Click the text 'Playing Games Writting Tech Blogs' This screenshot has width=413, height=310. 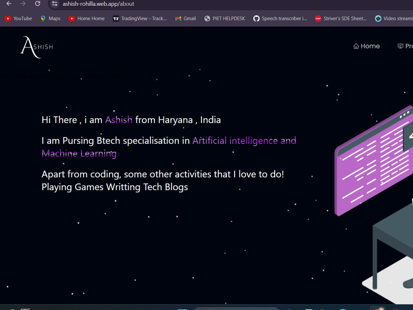(x=114, y=187)
